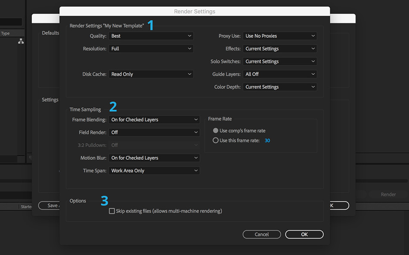Screen dimensions: 409x255
Task: Open the Proxy Use dropdown
Action: pos(280,36)
